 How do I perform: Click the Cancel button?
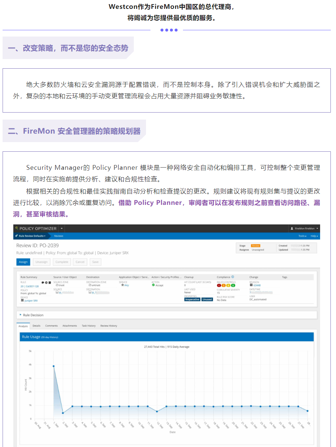(x=80, y=262)
